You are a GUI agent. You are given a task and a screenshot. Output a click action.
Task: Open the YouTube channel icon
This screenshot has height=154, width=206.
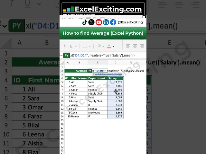pyautogui.click(x=99, y=22)
